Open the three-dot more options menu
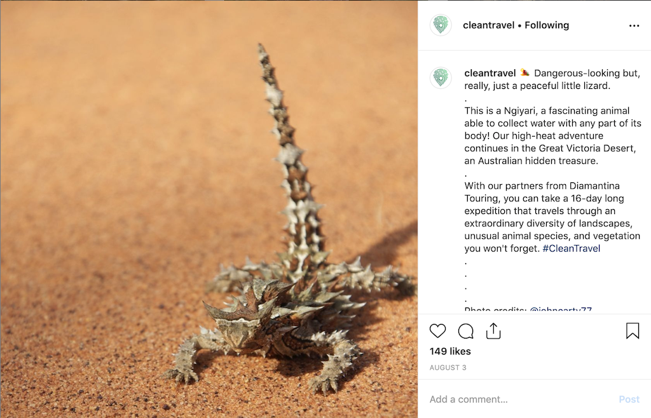 tap(634, 25)
